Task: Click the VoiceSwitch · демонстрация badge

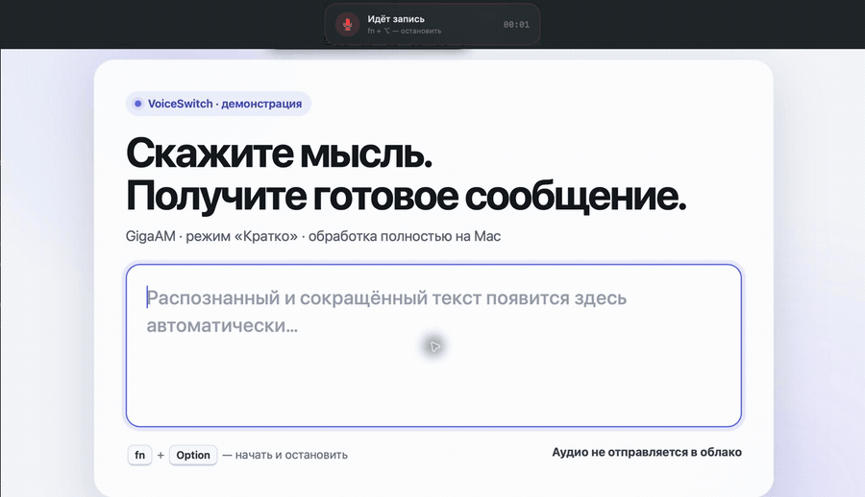Action: (218, 104)
